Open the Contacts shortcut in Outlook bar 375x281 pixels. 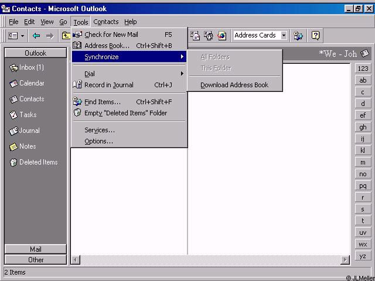27,99
